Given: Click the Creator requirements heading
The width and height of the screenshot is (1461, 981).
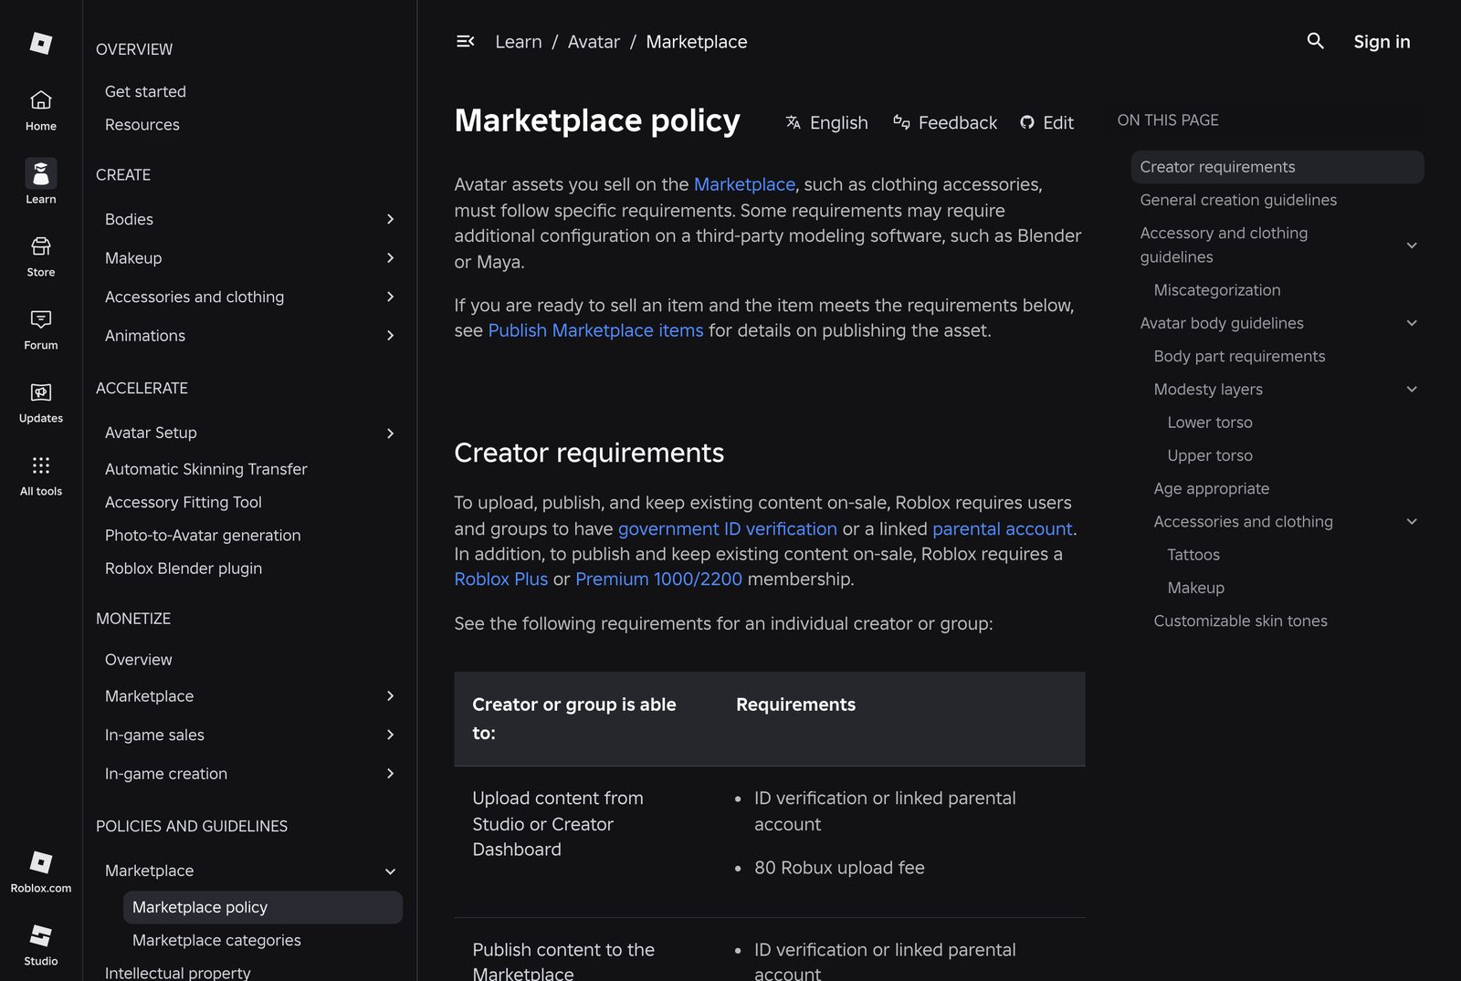Looking at the screenshot, I should (x=589, y=453).
